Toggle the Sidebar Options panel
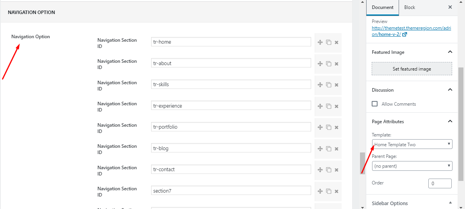 click(x=450, y=203)
